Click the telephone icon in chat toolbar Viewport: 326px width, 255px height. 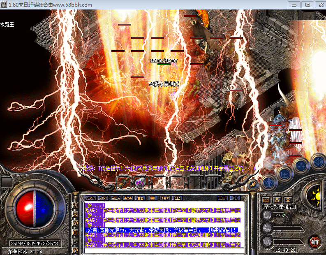pyautogui.click(x=116, y=198)
